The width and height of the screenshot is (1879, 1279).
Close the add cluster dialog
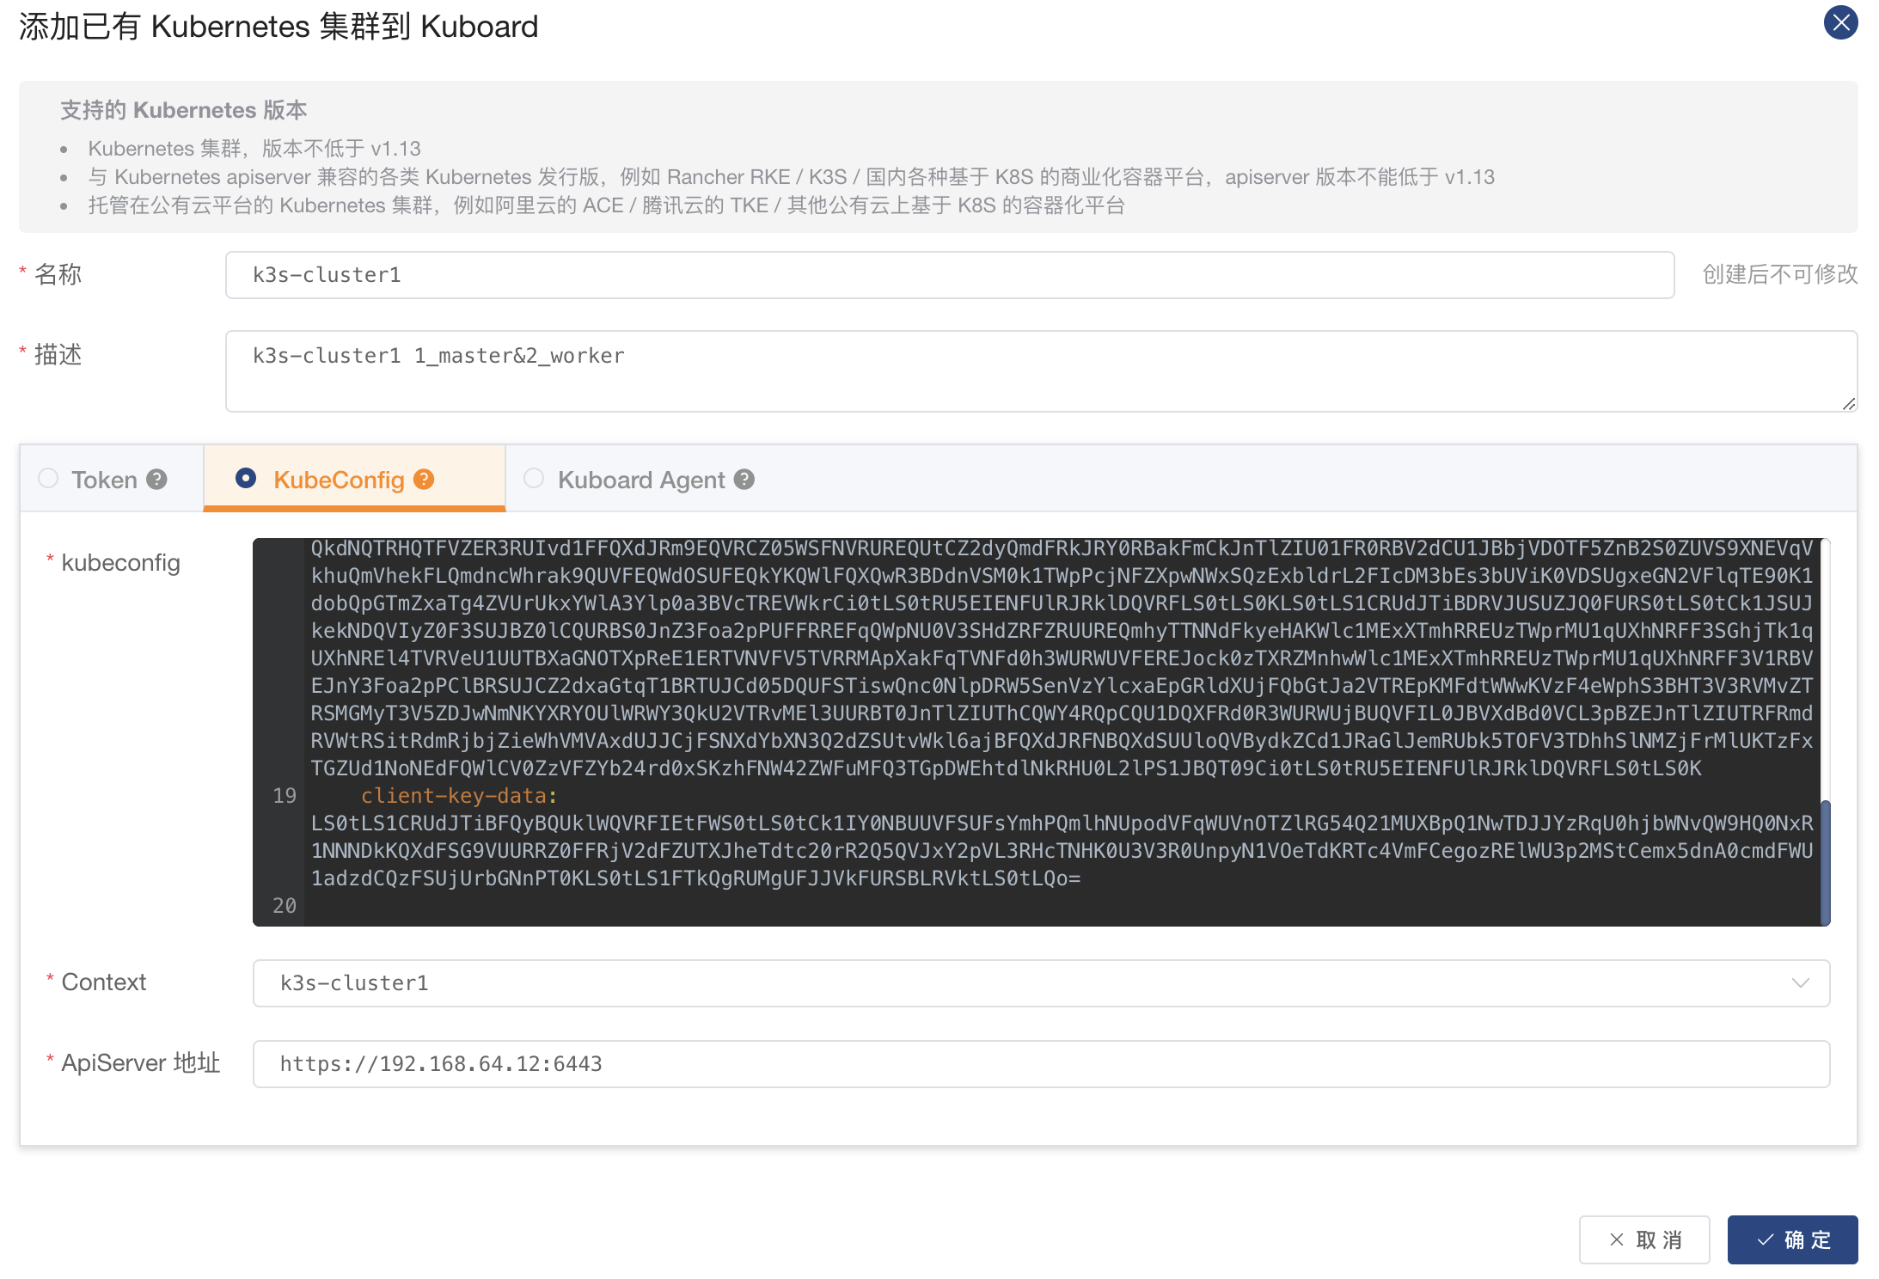coord(1840,22)
